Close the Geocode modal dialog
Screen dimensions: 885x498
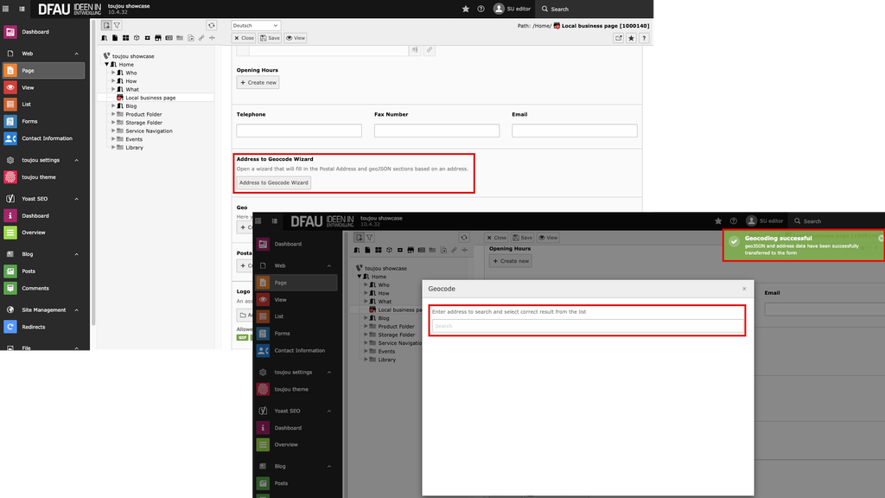(744, 289)
